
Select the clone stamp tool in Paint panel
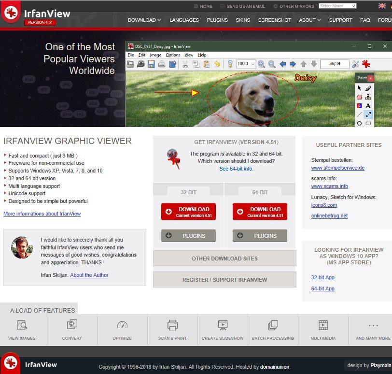click(x=368, y=97)
